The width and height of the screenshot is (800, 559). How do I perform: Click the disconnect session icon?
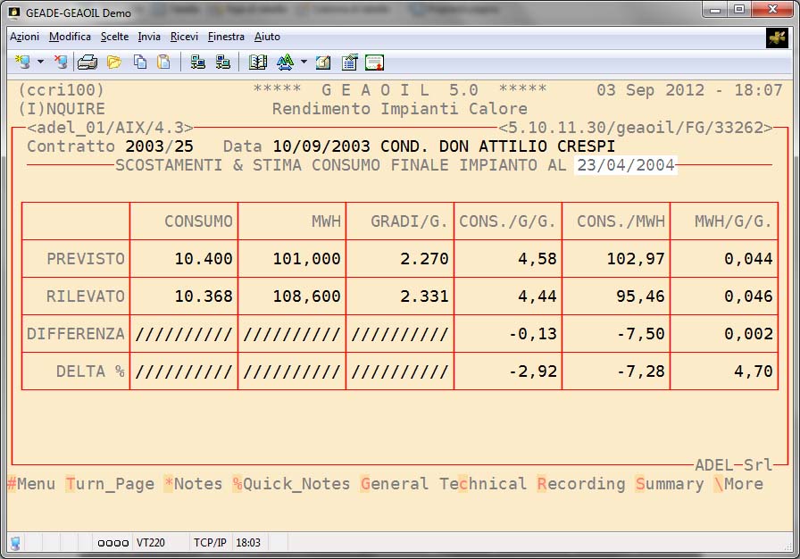61,62
